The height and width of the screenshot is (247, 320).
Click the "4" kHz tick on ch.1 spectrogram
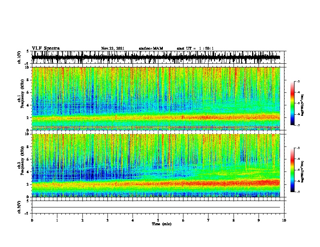point(28,105)
